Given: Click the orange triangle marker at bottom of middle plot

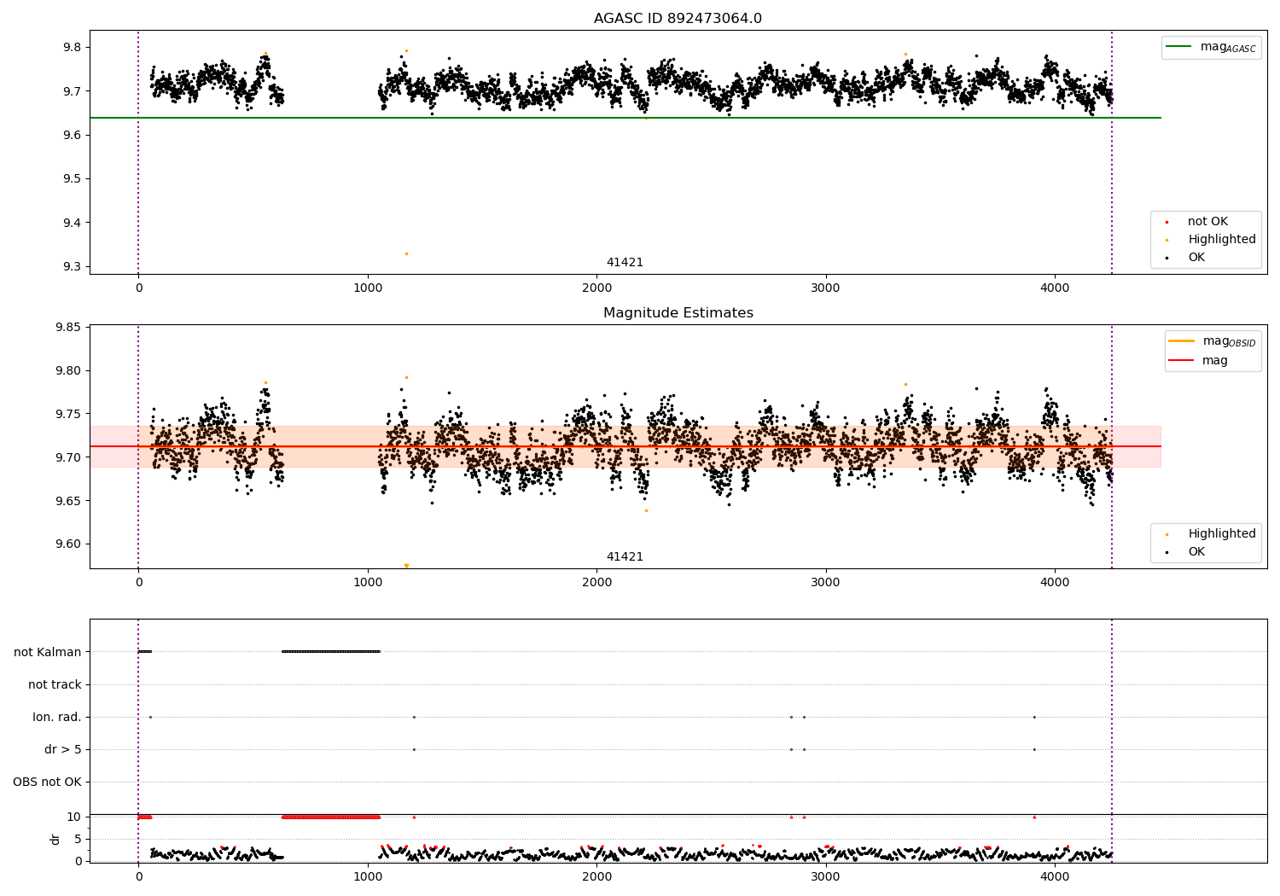Looking at the screenshot, I should point(406,566).
